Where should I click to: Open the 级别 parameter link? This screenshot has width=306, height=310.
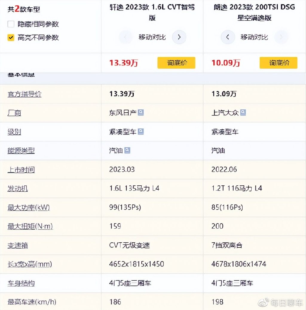click(x=14, y=132)
